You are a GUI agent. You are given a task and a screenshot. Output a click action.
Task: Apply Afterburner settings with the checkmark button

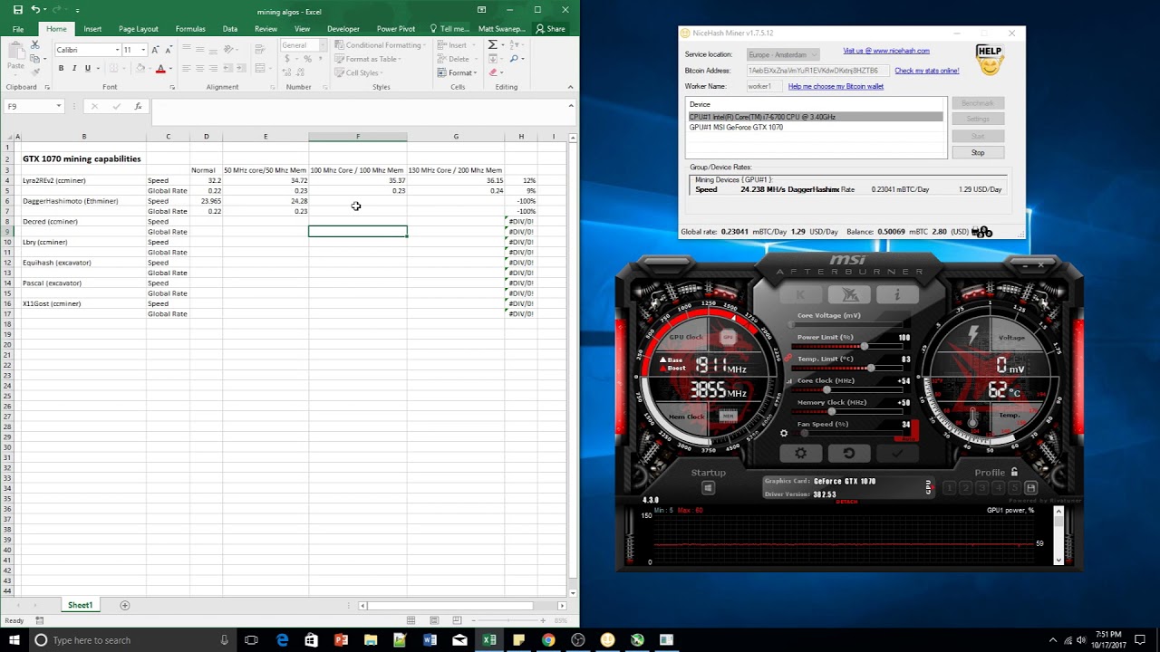coord(897,453)
